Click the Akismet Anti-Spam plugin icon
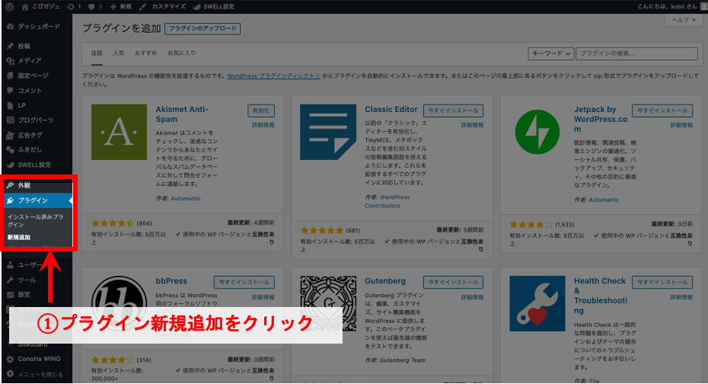708x384 pixels. coord(120,132)
